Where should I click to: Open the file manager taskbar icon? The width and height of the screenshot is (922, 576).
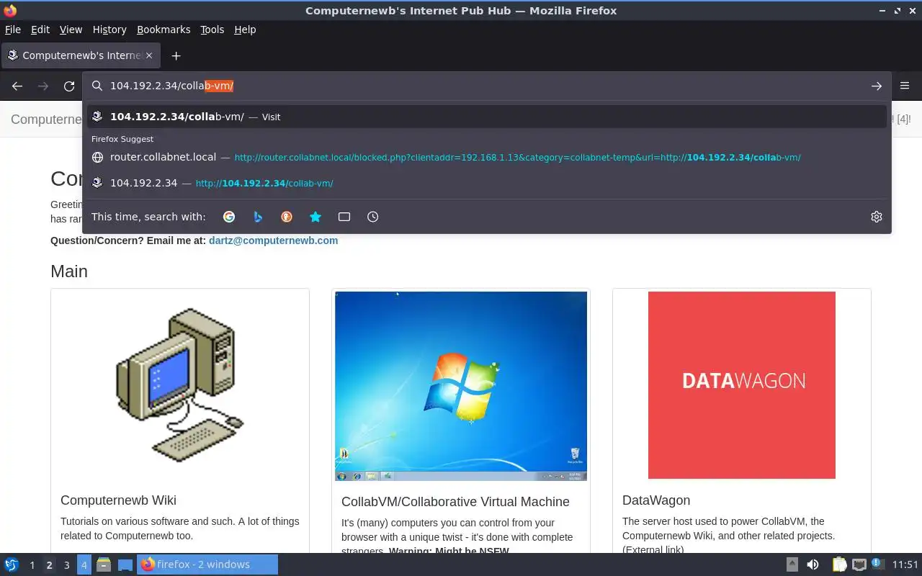tap(103, 564)
